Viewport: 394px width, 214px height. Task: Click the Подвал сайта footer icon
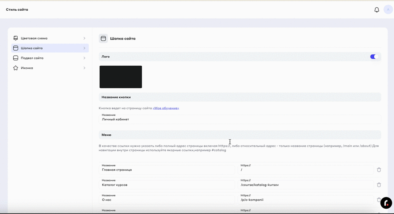click(x=16, y=58)
